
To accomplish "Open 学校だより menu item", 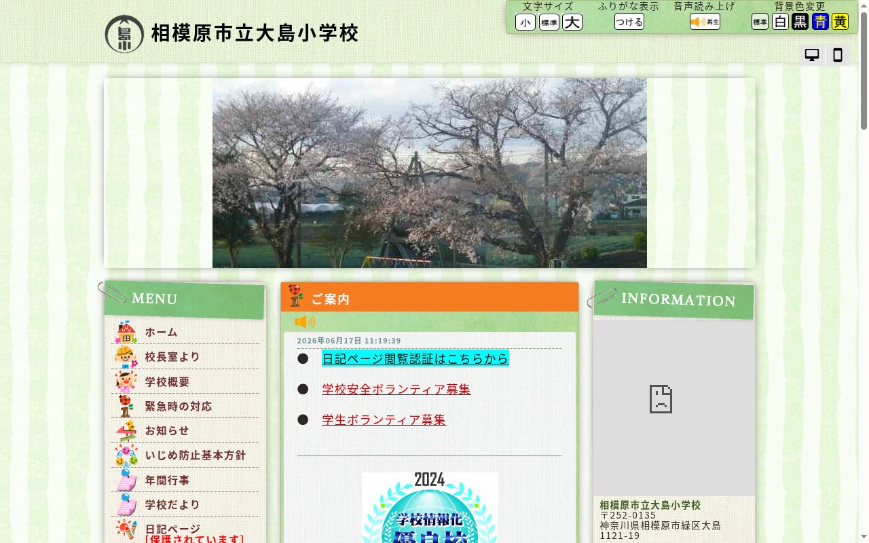I will click(185, 504).
